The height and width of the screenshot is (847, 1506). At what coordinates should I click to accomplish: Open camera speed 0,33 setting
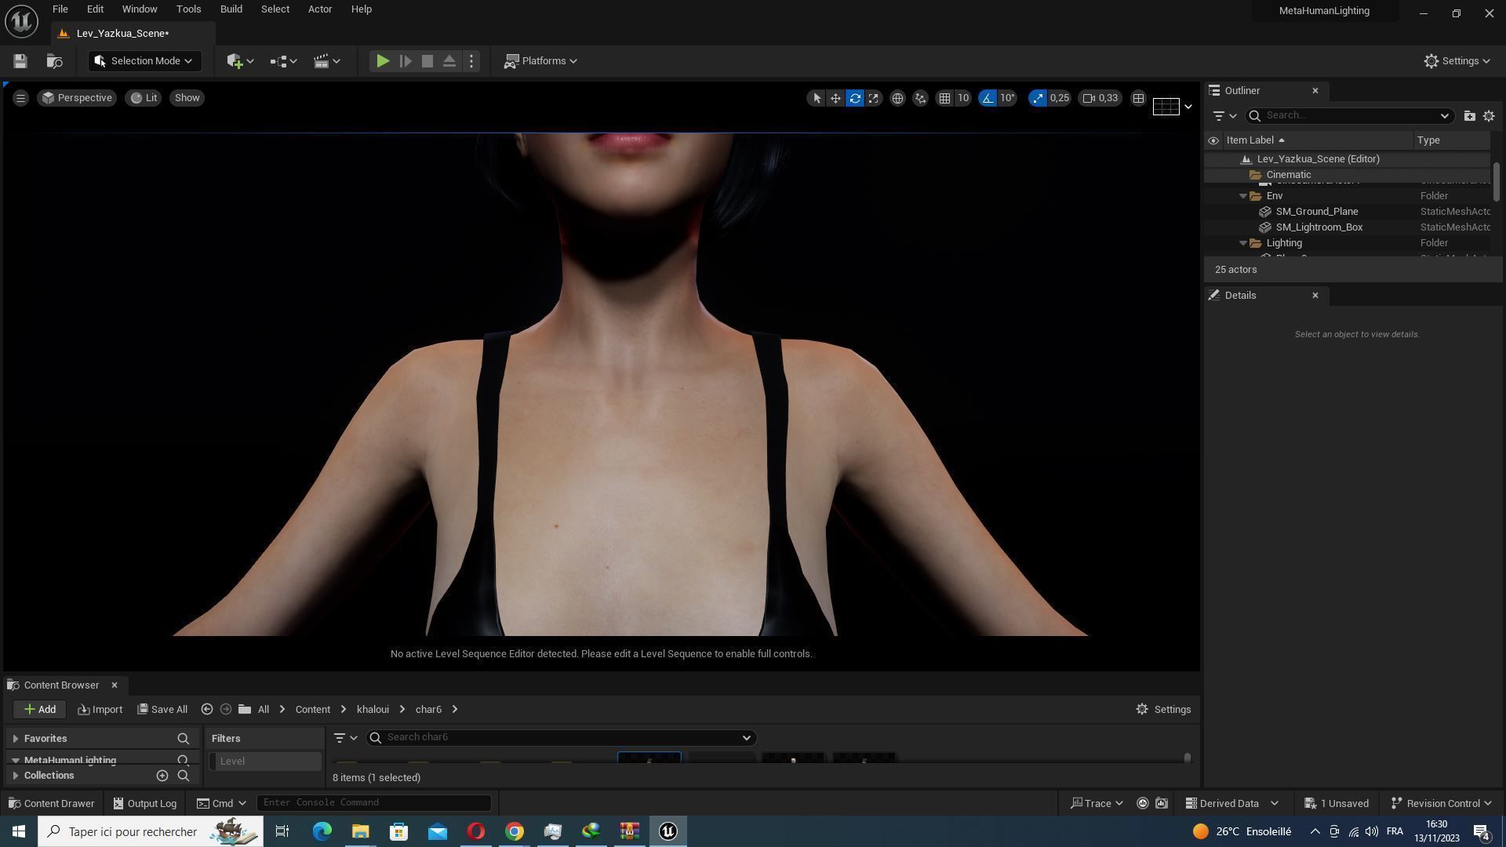[1100, 98]
